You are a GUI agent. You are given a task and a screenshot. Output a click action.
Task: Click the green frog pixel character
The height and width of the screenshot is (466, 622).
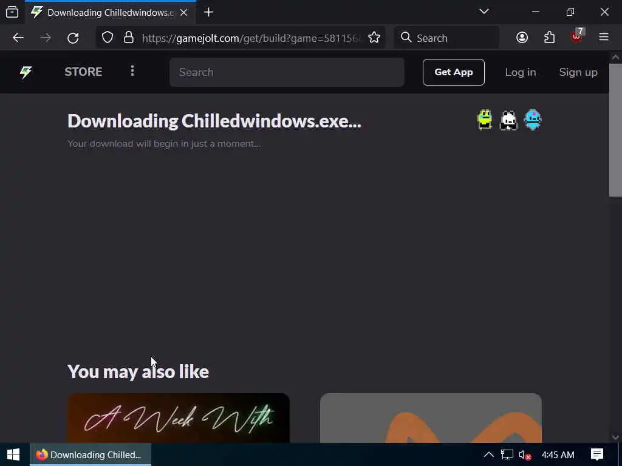tap(485, 120)
